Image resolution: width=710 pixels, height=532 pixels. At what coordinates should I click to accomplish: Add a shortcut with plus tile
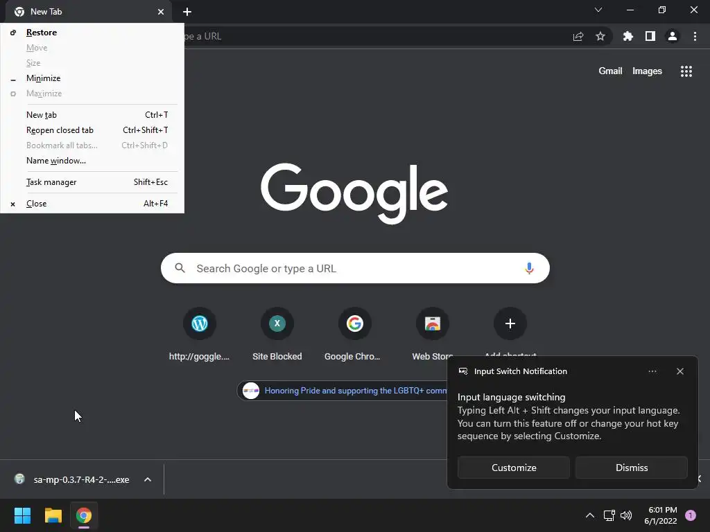510,324
